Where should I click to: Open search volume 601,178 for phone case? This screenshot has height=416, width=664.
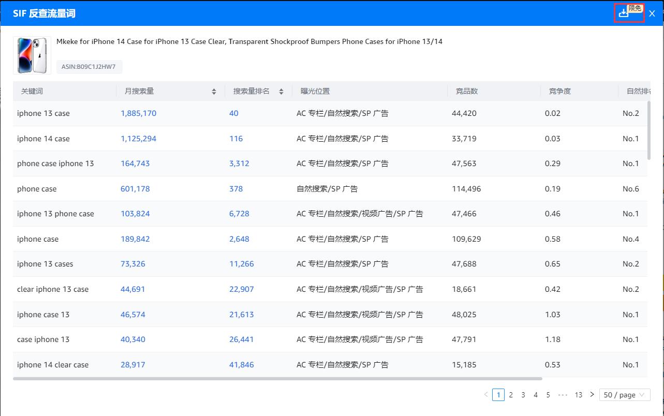(135, 189)
